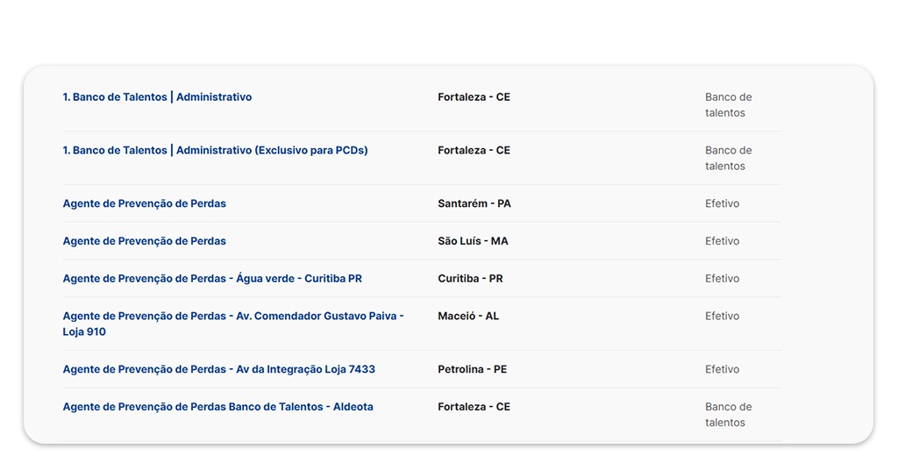This screenshot has width=898, height=470.
Task: Open the Banco de Talentos - Aldeota job
Action: click(x=217, y=407)
